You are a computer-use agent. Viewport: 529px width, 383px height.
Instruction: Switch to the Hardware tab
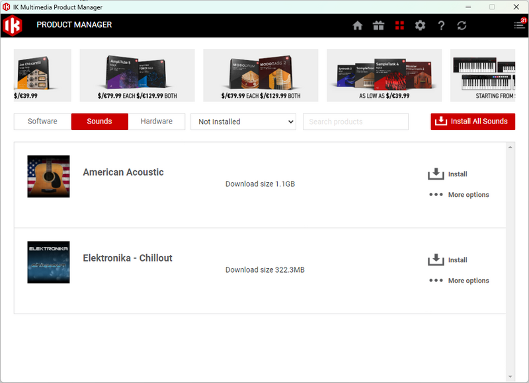coord(157,122)
